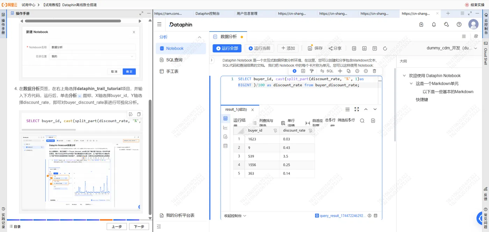Screen dimensions: 489x232
Task: Open the wrench settings icon
Action: 446,24
